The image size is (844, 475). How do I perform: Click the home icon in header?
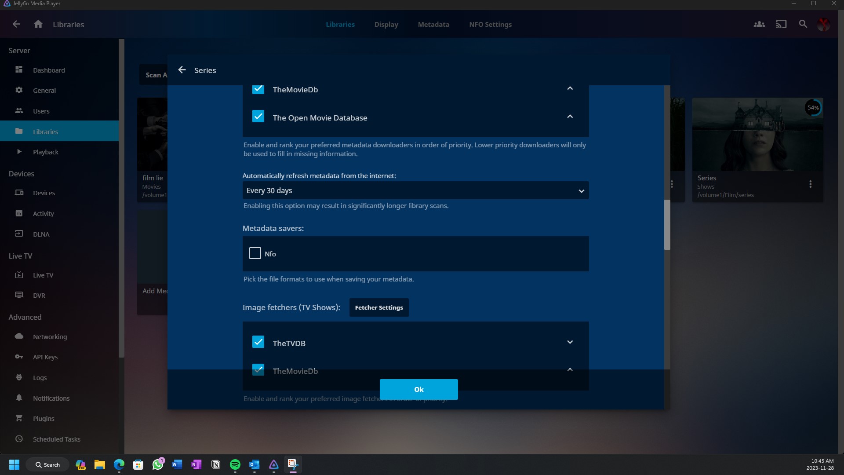click(x=38, y=24)
